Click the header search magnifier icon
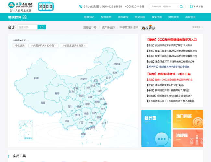 [x=181, y=6]
